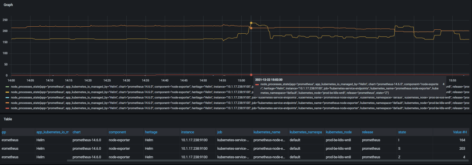Sort table by the state column
Screen dimensions: 472x165
pyautogui.click(x=402, y=132)
